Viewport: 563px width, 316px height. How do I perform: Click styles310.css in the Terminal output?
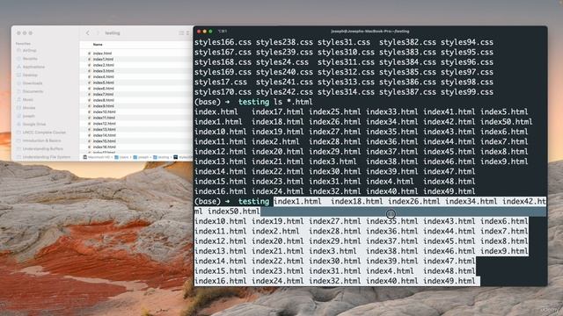pyautogui.click(x=346, y=53)
